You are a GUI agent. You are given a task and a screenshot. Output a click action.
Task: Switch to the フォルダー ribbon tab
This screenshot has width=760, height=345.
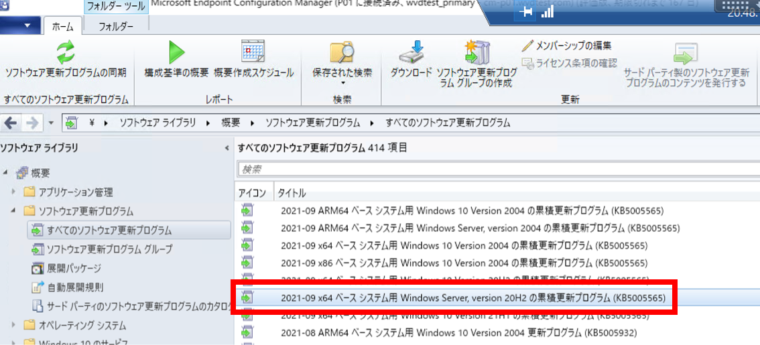(116, 27)
